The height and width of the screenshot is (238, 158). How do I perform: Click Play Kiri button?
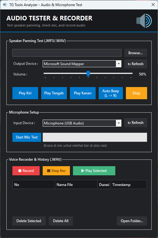click(25, 93)
